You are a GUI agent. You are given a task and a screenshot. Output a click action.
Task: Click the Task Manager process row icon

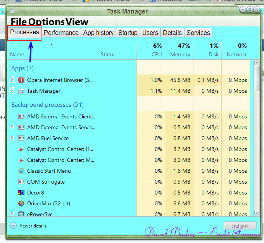pos(21,91)
